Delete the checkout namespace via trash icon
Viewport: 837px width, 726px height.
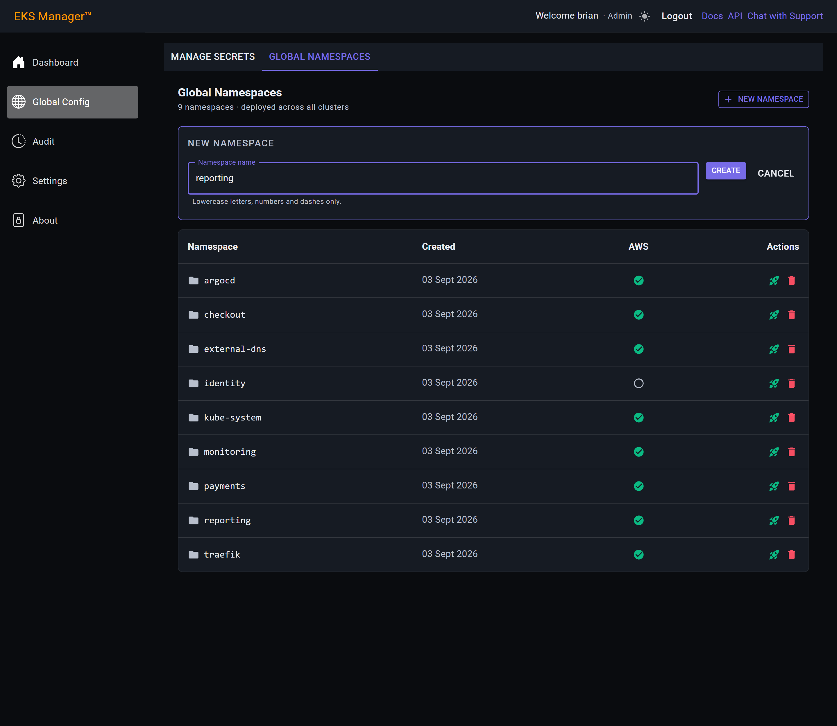click(x=791, y=315)
